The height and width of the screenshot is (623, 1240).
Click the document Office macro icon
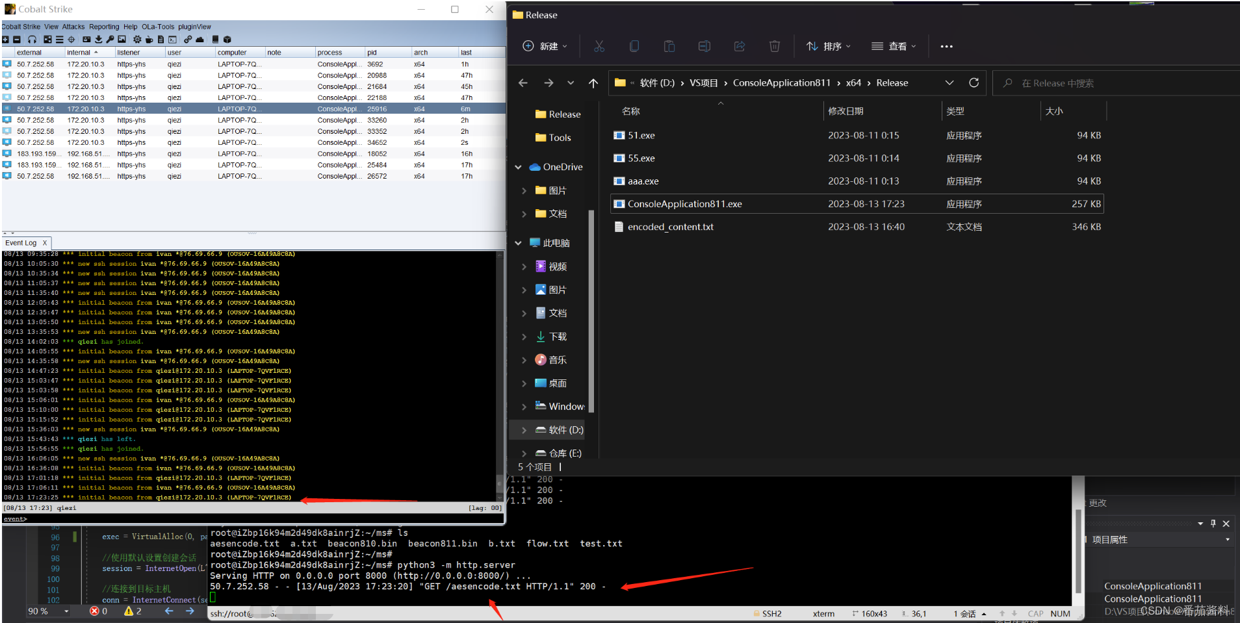click(161, 40)
